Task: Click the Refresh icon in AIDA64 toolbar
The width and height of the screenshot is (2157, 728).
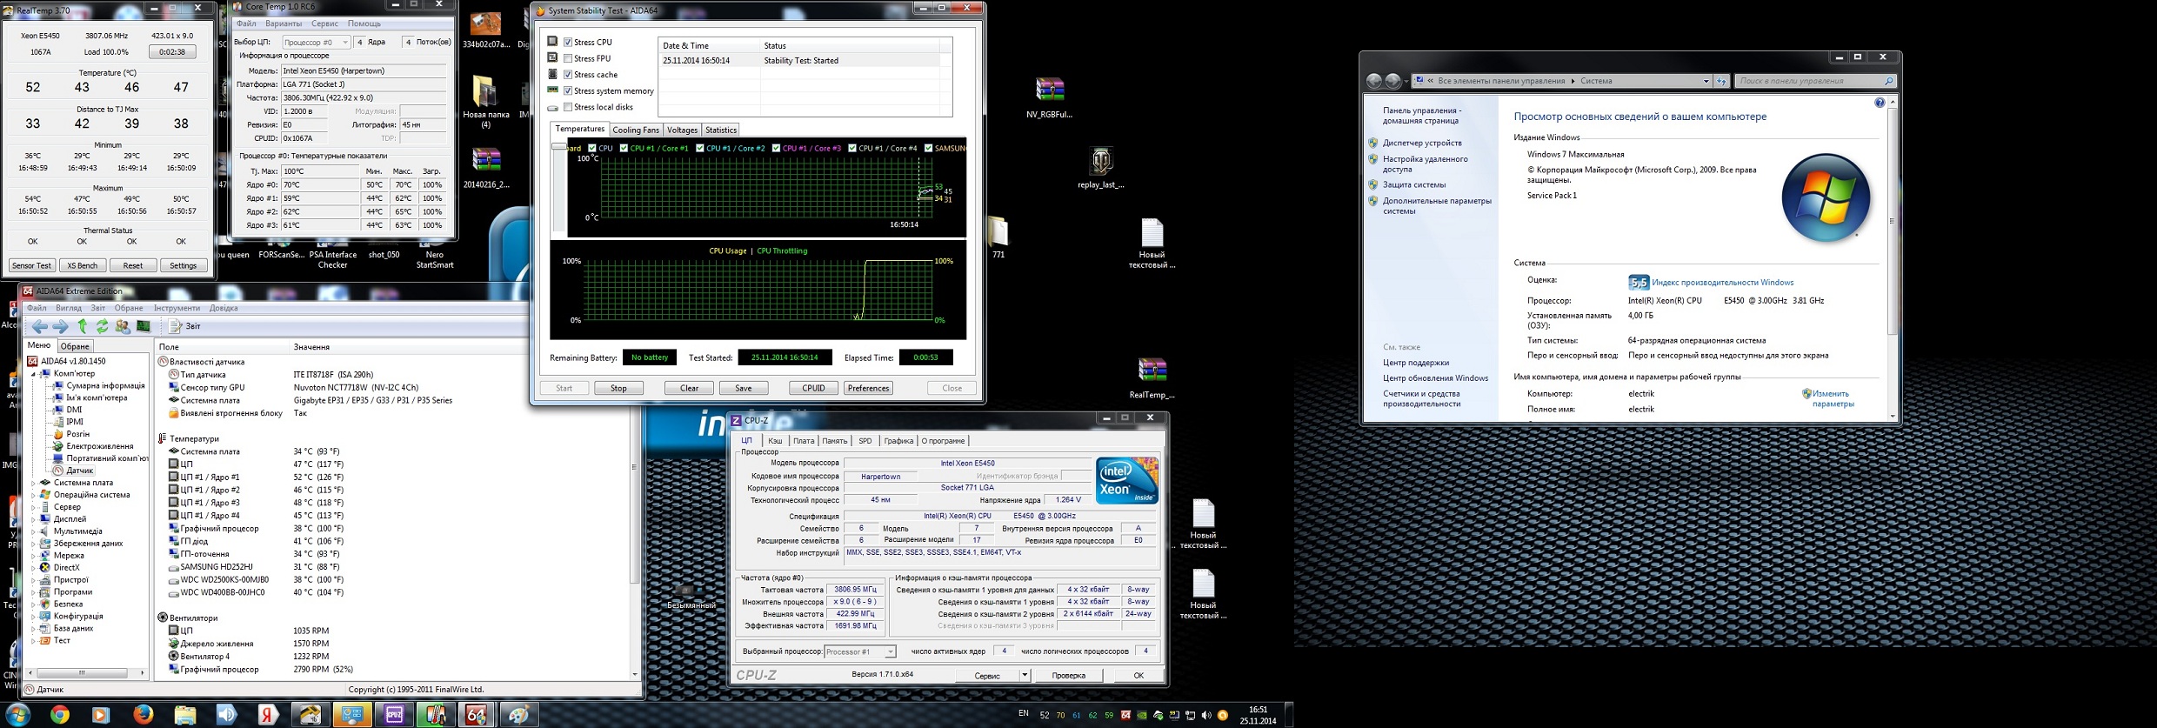Action: (102, 326)
